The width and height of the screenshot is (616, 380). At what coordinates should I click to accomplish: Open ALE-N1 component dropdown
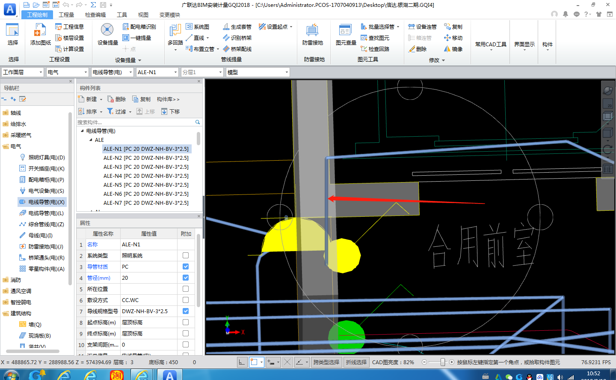(157, 72)
